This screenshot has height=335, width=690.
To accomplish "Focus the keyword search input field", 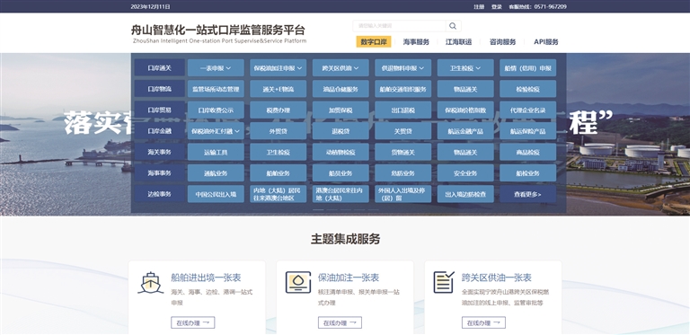I will pos(399,26).
